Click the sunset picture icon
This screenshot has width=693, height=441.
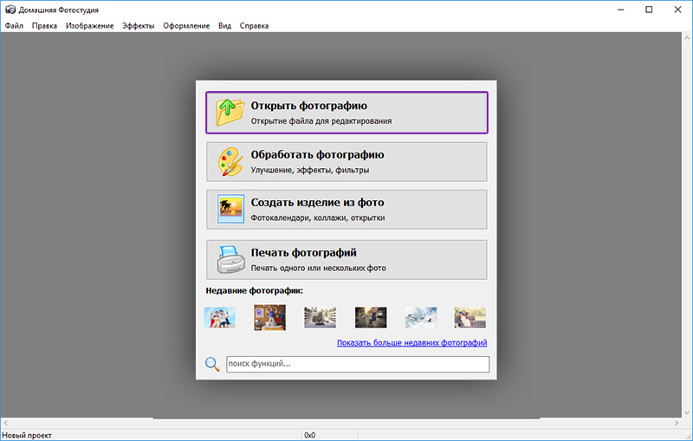click(230, 209)
